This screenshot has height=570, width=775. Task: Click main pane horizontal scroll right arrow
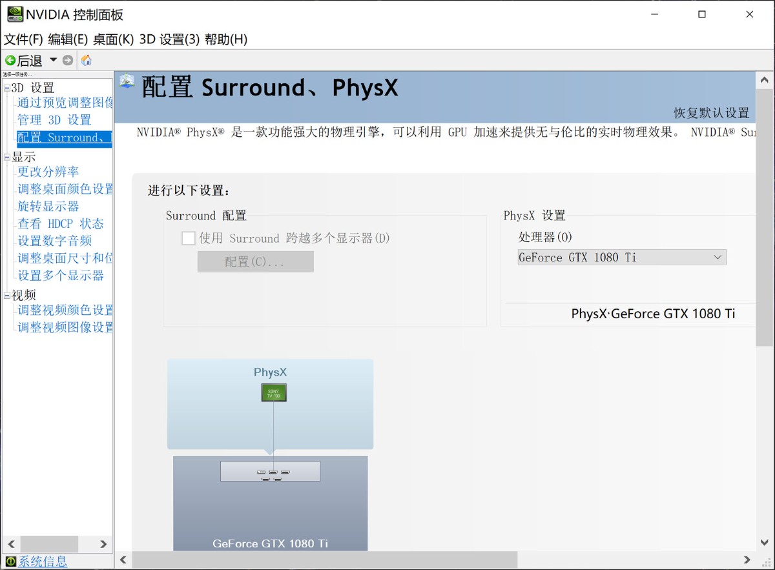tap(747, 560)
